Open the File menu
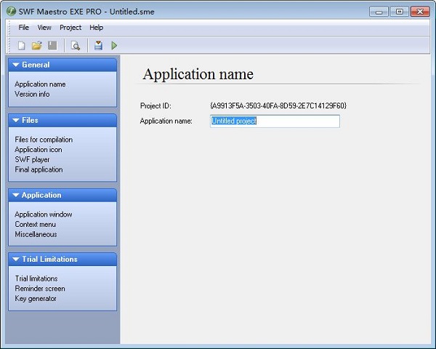Image resolution: width=436 pixels, height=349 pixels. [24, 28]
